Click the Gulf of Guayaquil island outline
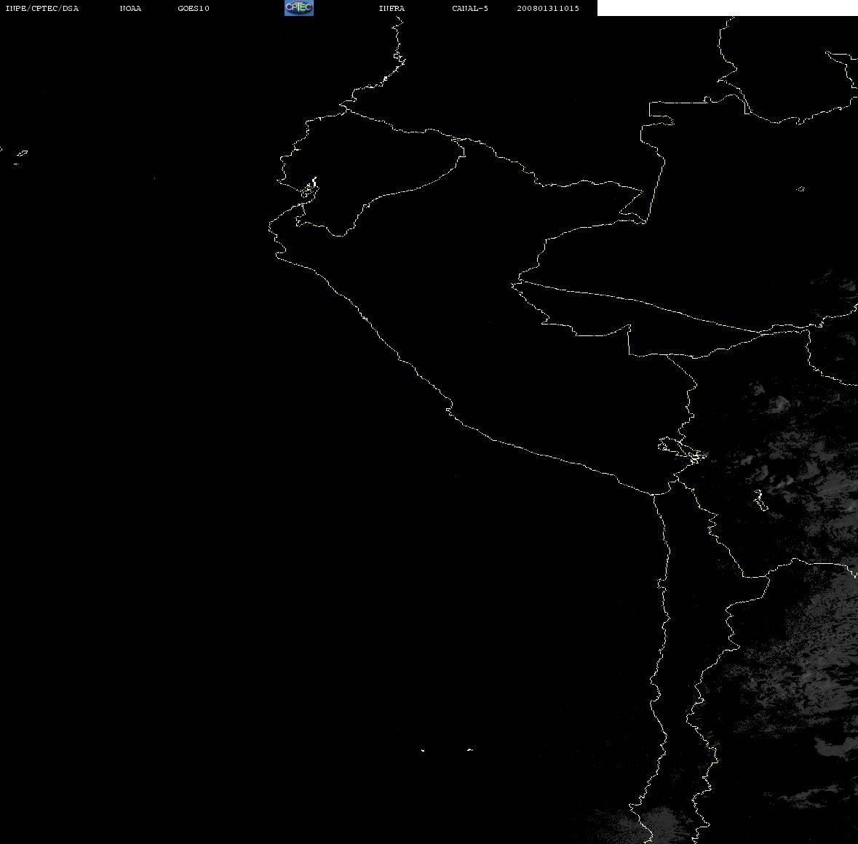This screenshot has width=858, height=844. pos(310,188)
